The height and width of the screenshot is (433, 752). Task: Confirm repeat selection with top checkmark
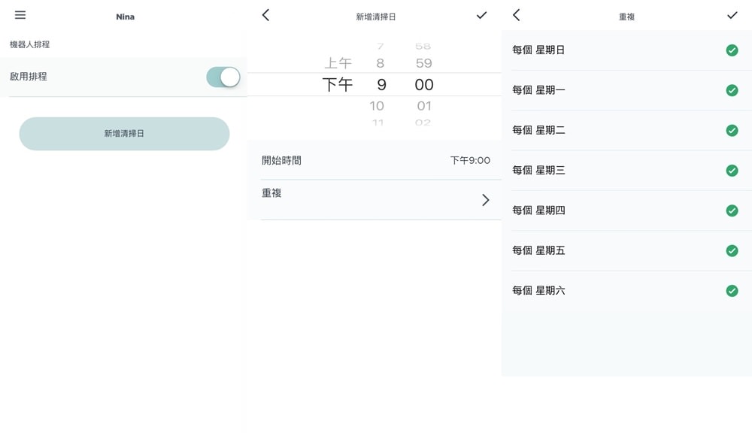coord(732,15)
